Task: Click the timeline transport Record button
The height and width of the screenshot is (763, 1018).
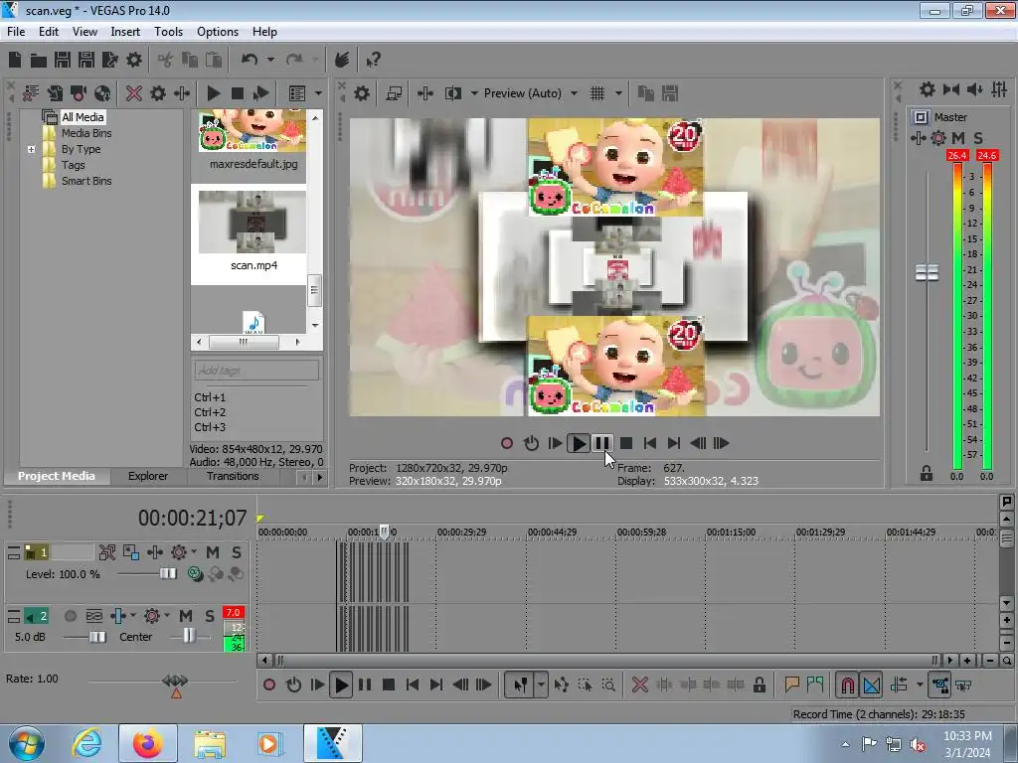Action: [x=269, y=685]
